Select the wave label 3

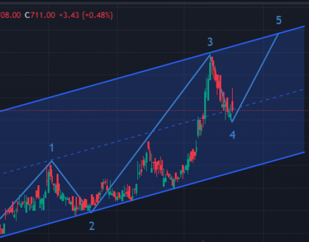(x=210, y=42)
